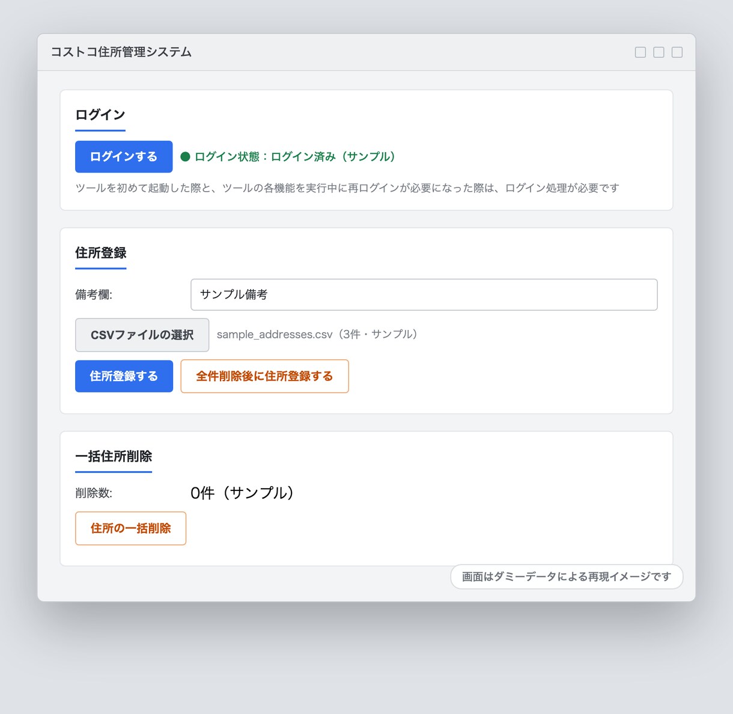Click the sample_addresses.csv file name text
The image size is (733, 714).
(317, 334)
